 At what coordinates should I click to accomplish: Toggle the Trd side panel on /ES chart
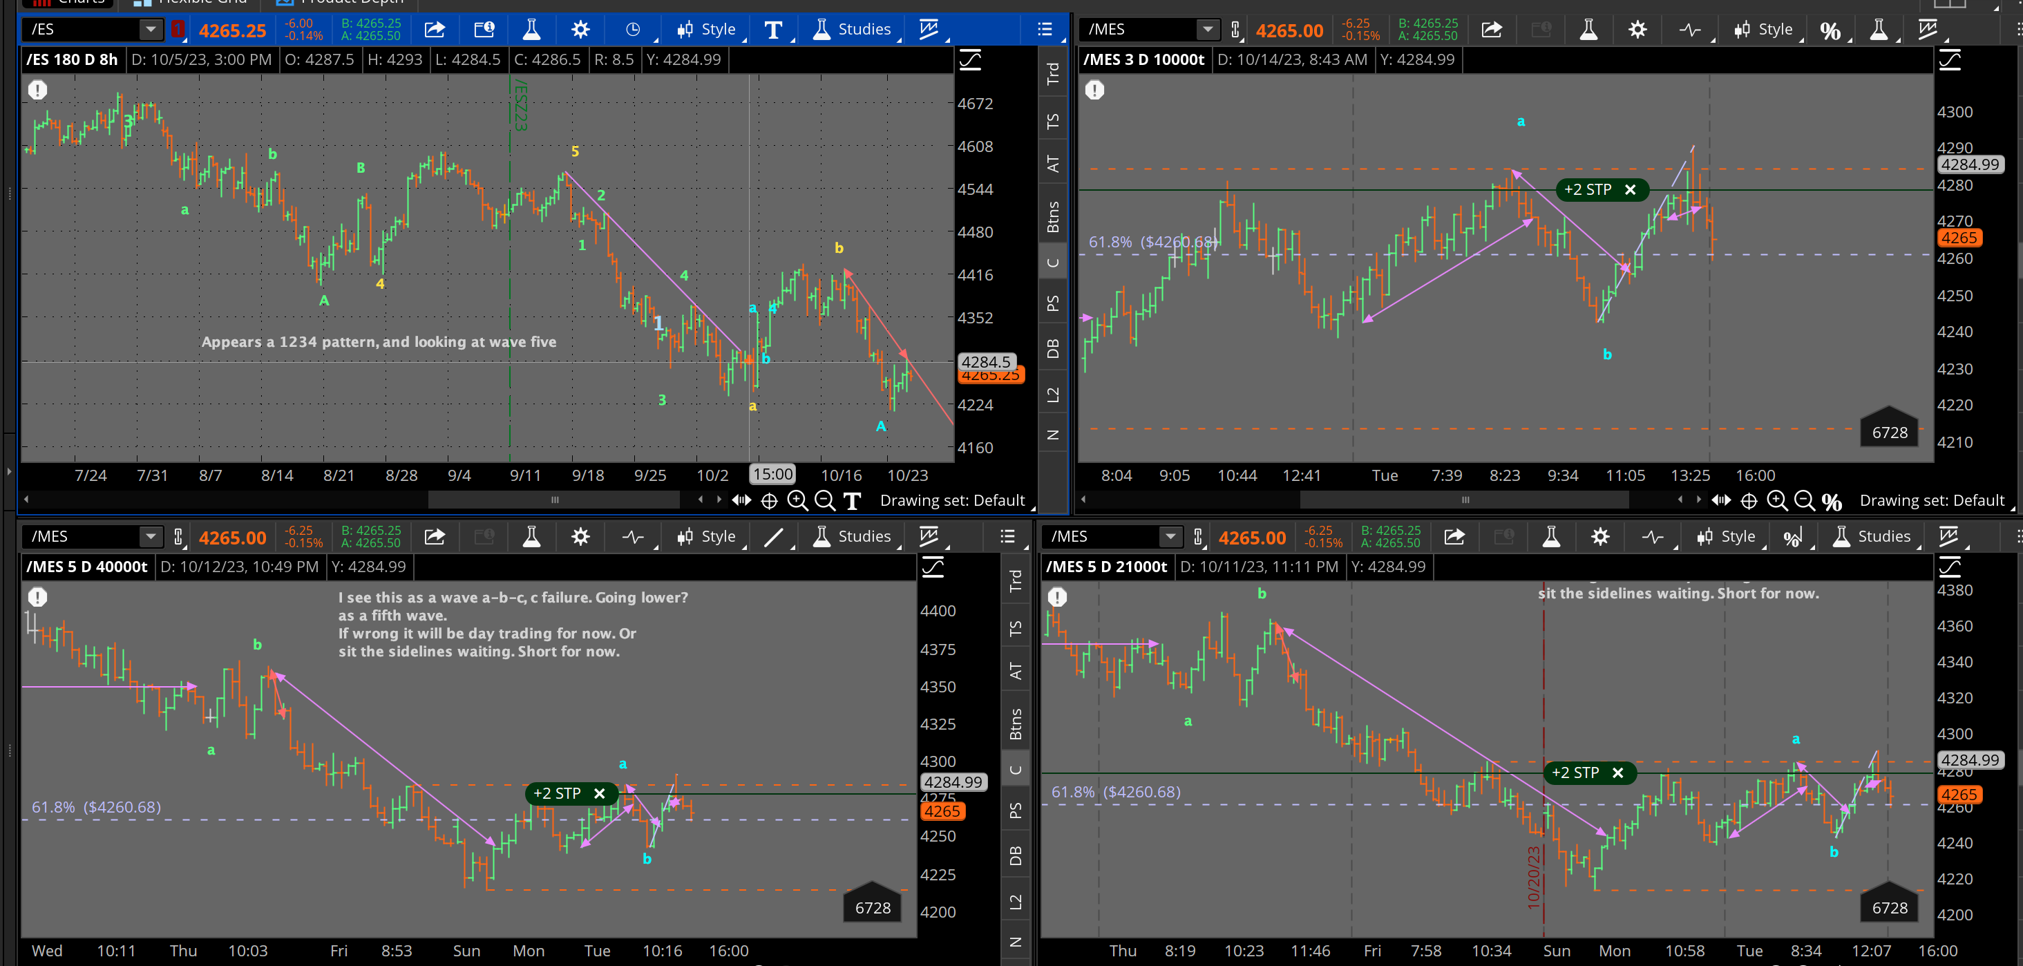click(1053, 73)
